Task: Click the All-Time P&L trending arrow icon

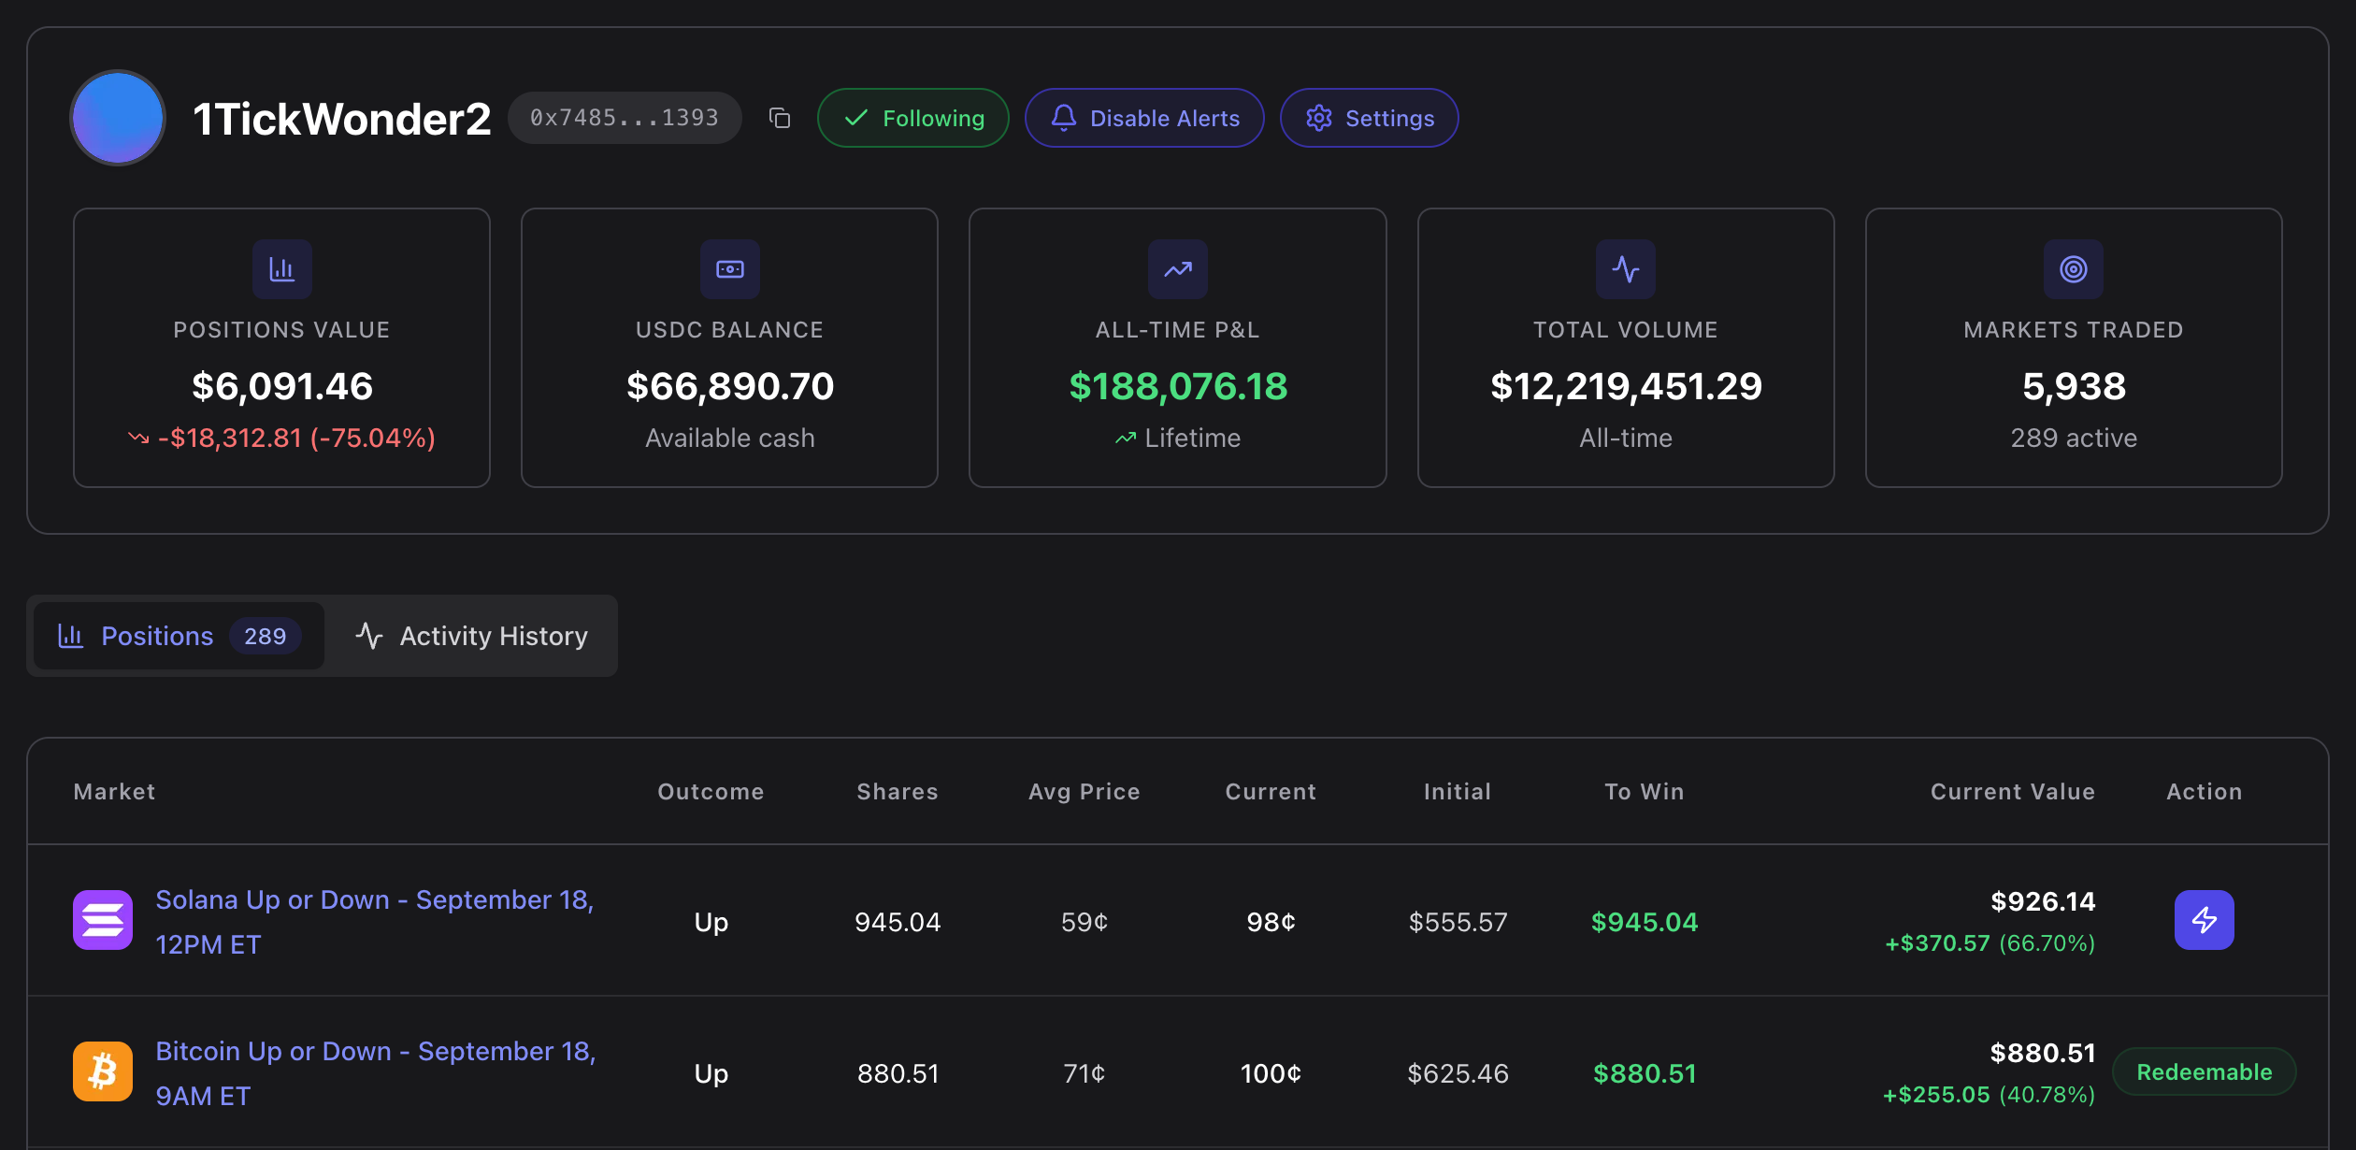Action: pos(1177,269)
